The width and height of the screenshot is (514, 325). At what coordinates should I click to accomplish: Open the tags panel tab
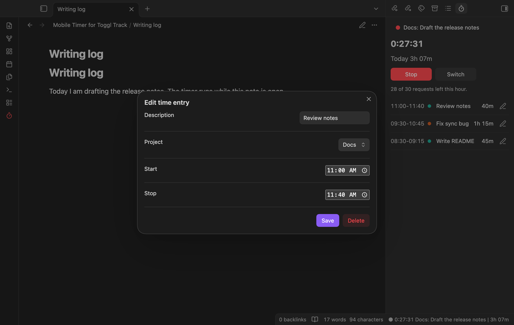pos(421,8)
